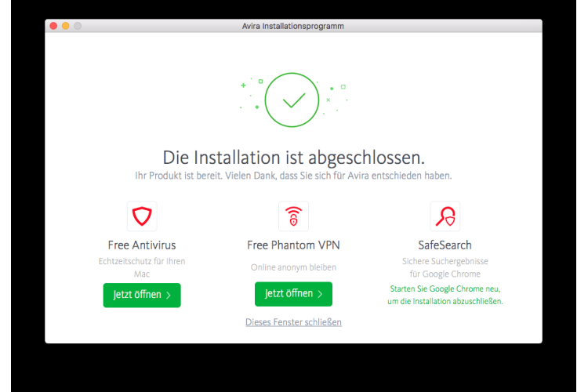This screenshot has height=392, width=588.
Task: Click the SafeSearch magnifier shield icon
Action: click(445, 216)
